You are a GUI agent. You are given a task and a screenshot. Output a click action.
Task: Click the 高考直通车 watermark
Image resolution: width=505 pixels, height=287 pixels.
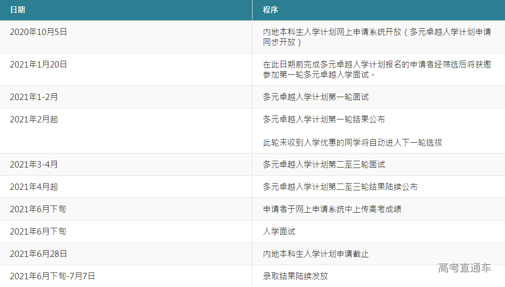(464, 268)
